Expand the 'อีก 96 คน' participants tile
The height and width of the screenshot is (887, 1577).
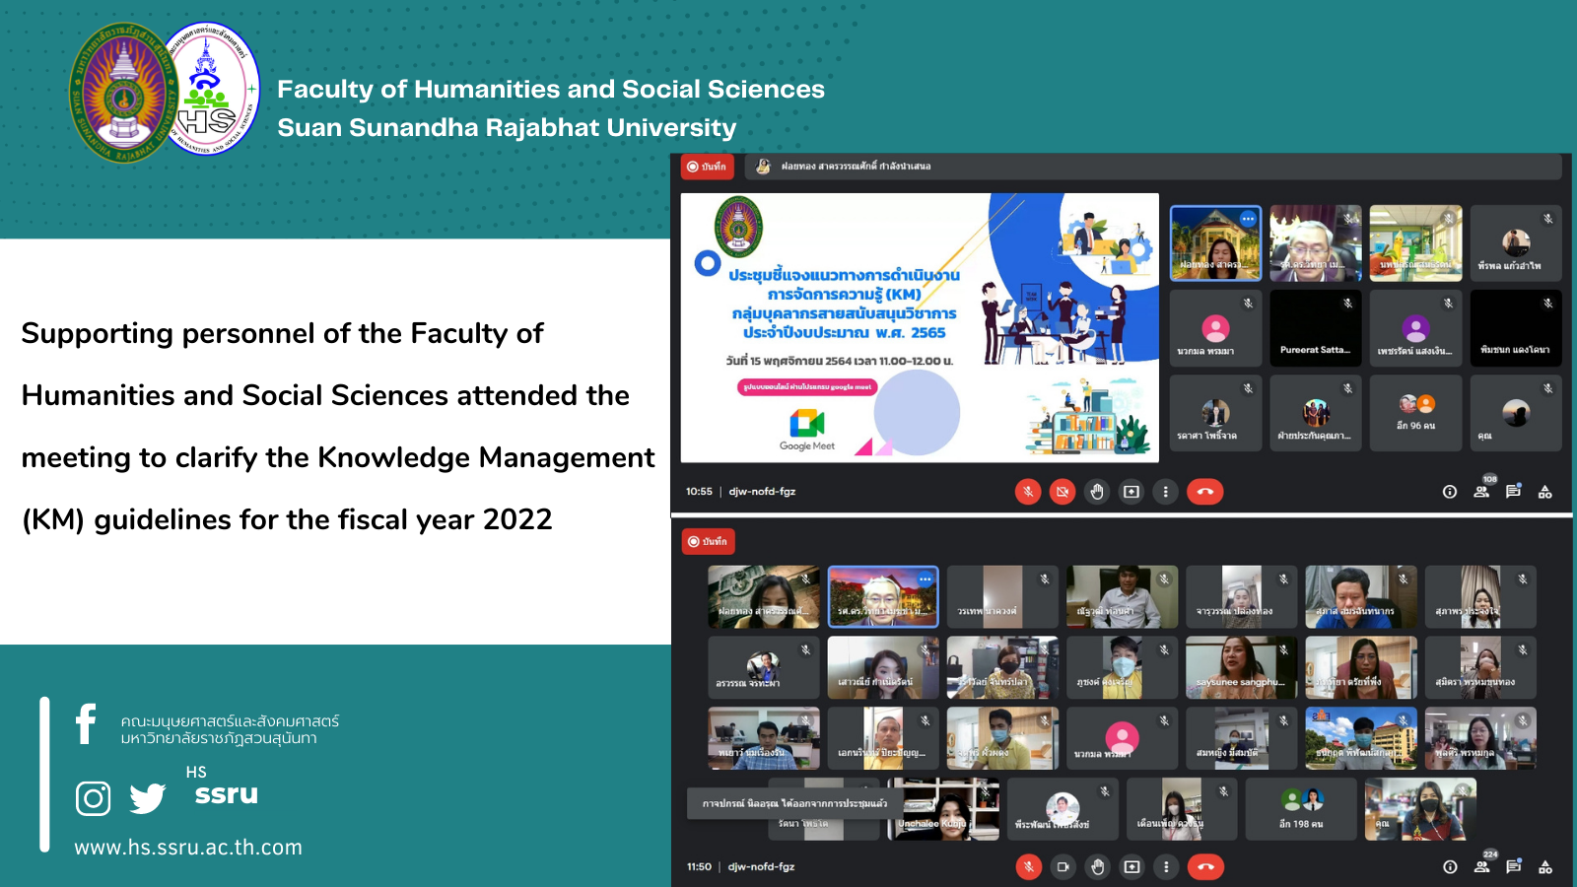point(1415,413)
